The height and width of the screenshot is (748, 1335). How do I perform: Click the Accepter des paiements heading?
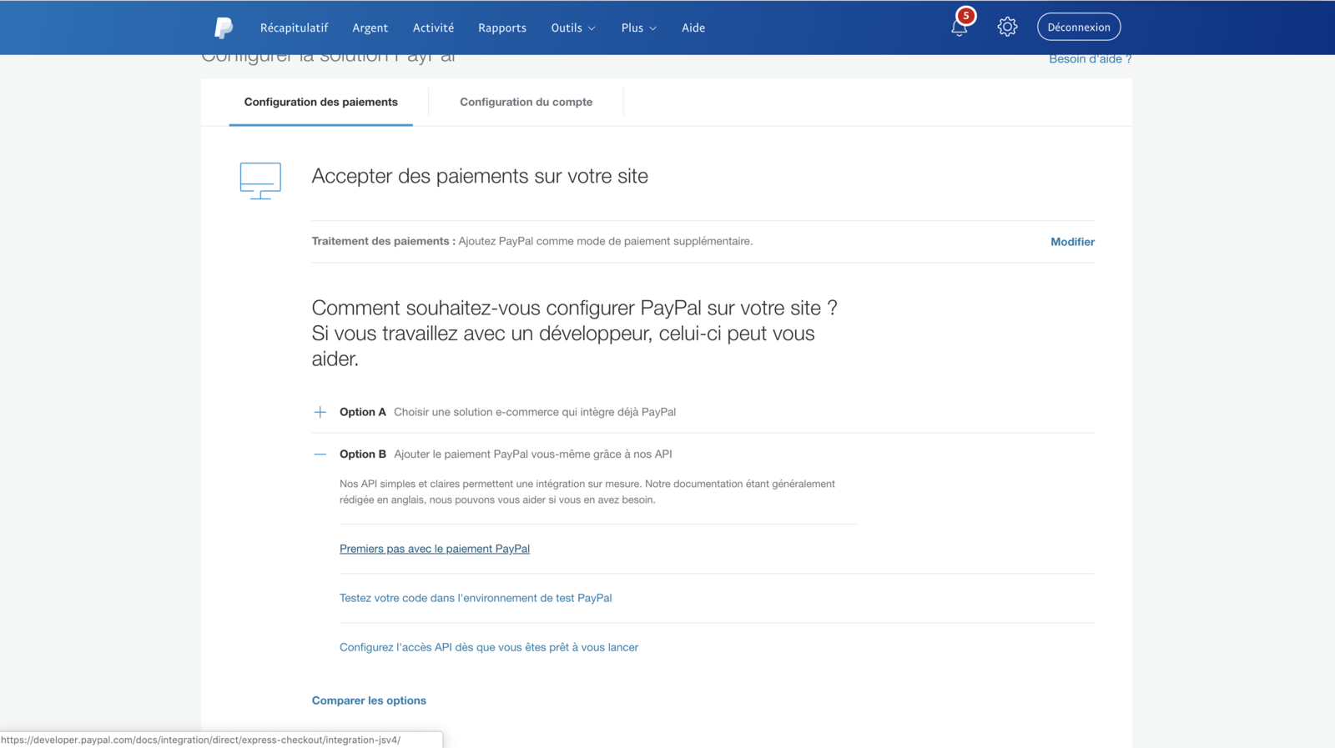[480, 176]
